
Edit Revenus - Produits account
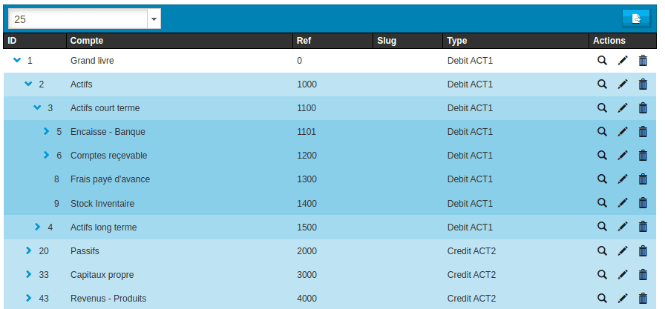[x=623, y=299]
